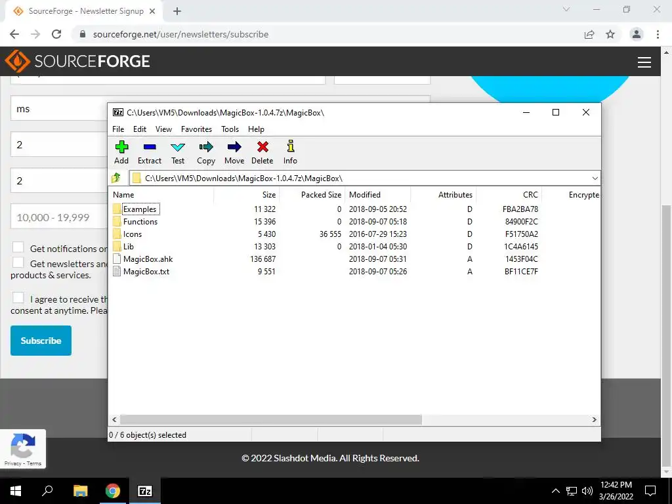The height and width of the screenshot is (504, 672).
Task: Open the Info toolbar icon
Action: (x=291, y=146)
